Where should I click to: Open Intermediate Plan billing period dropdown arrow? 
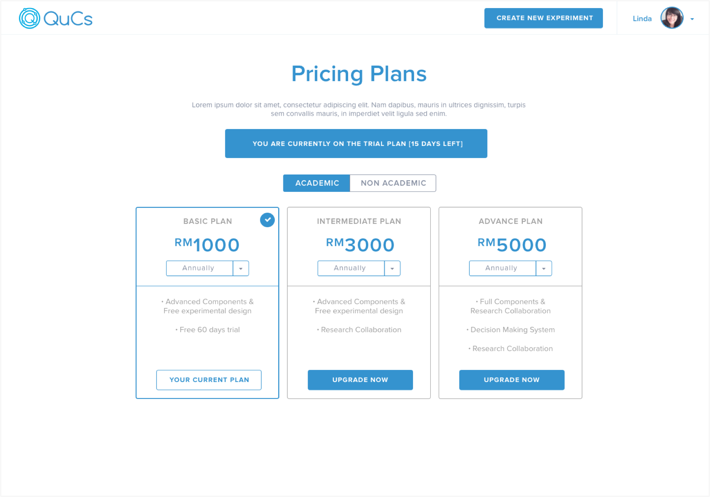pyautogui.click(x=392, y=268)
